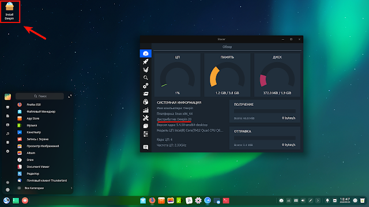Viewport: 369px width, 207px height.
Task: Open the red terminal icon in dock
Action: (x=226, y=201)
